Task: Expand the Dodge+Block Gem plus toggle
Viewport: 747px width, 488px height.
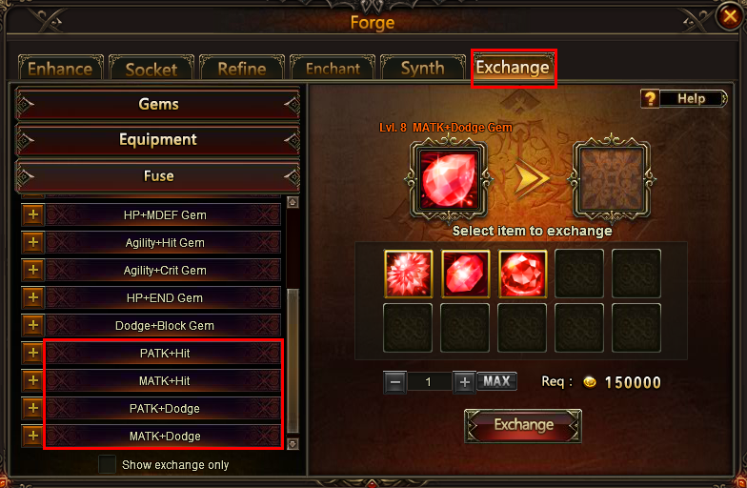Action: (x=32, y=326)
